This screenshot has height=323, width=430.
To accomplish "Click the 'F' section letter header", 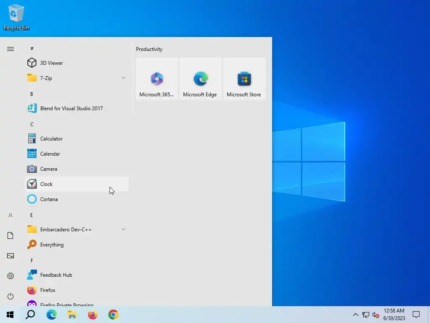I will (x=31, y=260).
